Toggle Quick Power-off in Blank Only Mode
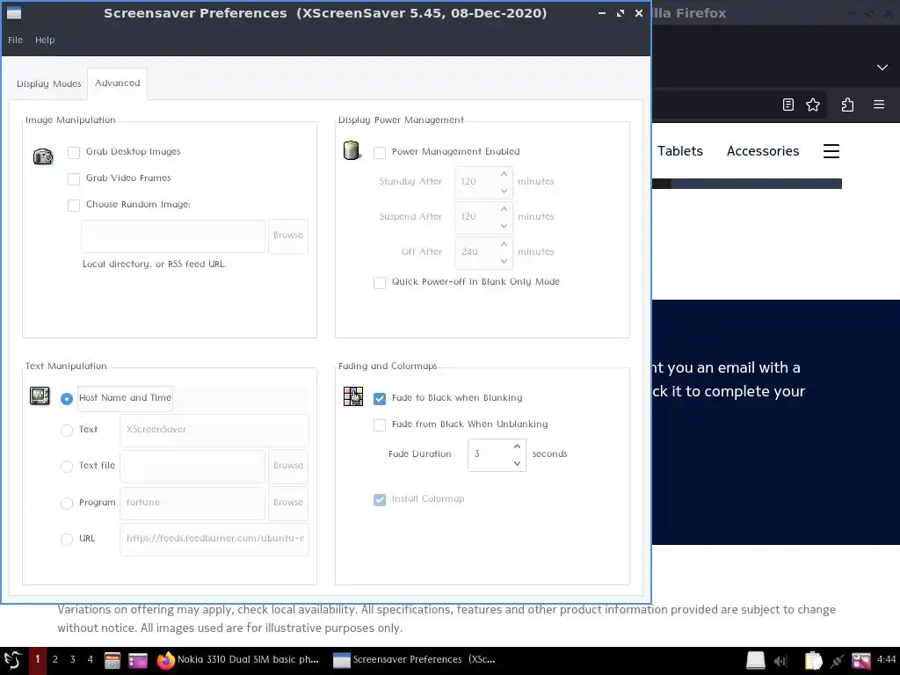 click(x=380, y=282)
